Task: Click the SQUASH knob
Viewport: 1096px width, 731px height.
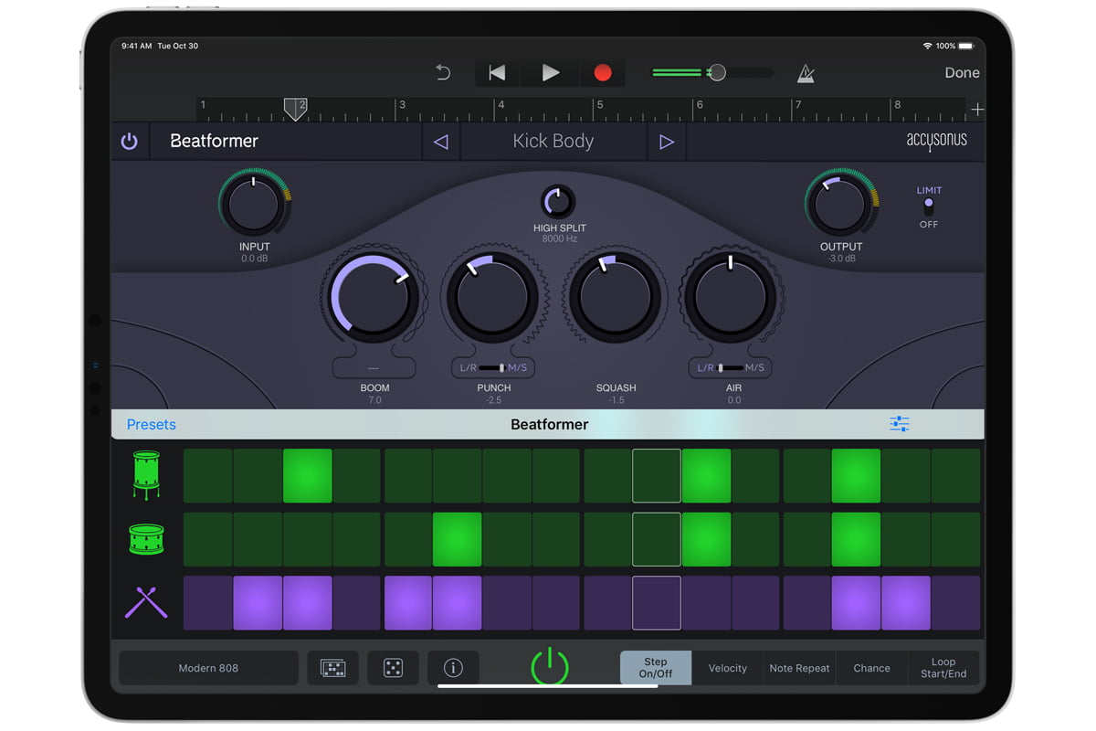Action: [x=616, y=298]
